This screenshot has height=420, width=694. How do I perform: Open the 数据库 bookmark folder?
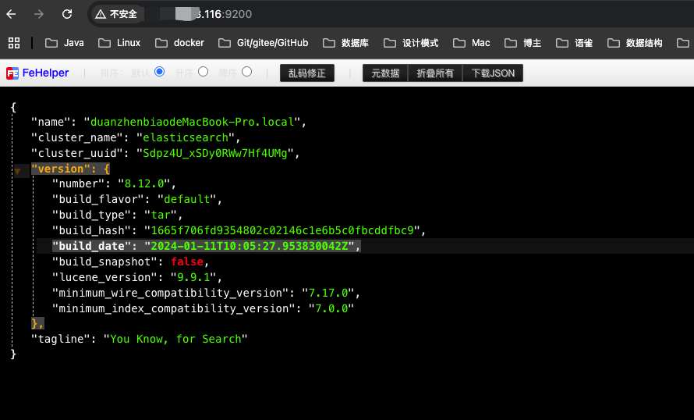click(345, 43)
